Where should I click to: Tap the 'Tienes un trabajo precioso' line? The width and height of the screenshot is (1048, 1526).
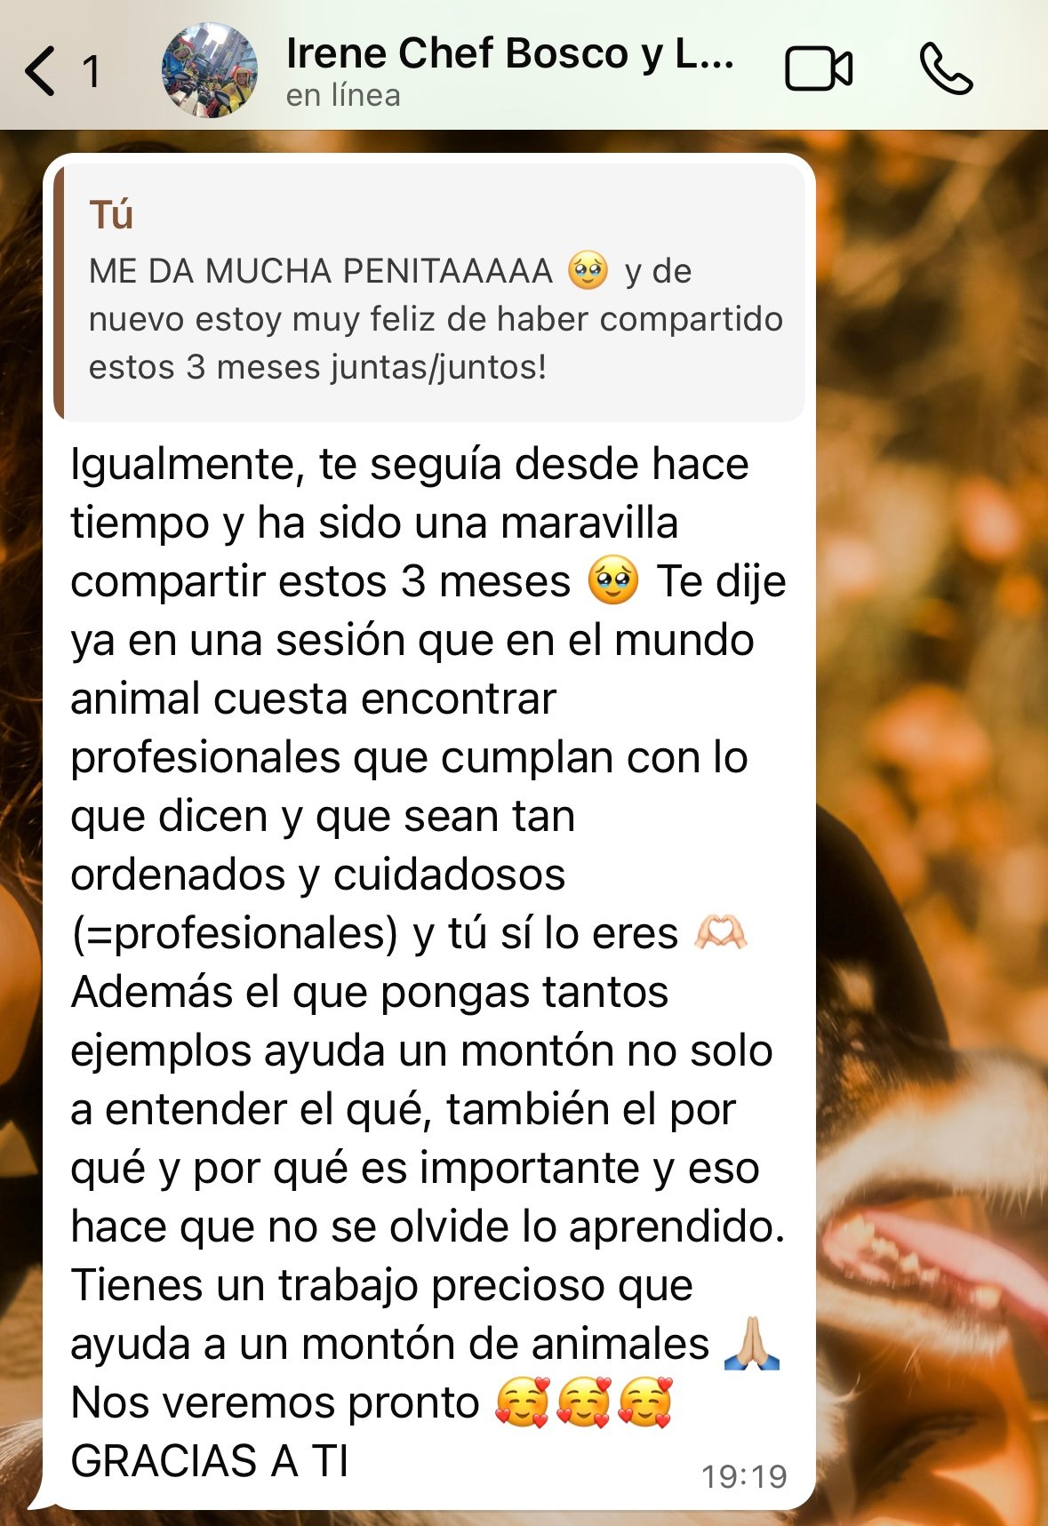click(x=382, y=1285)
